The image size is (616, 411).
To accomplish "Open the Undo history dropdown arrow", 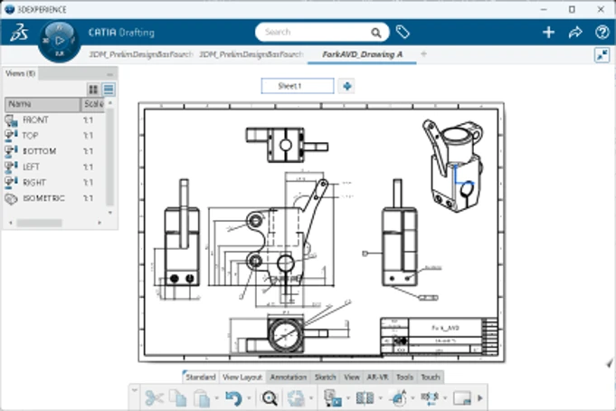I will point(249,398).
